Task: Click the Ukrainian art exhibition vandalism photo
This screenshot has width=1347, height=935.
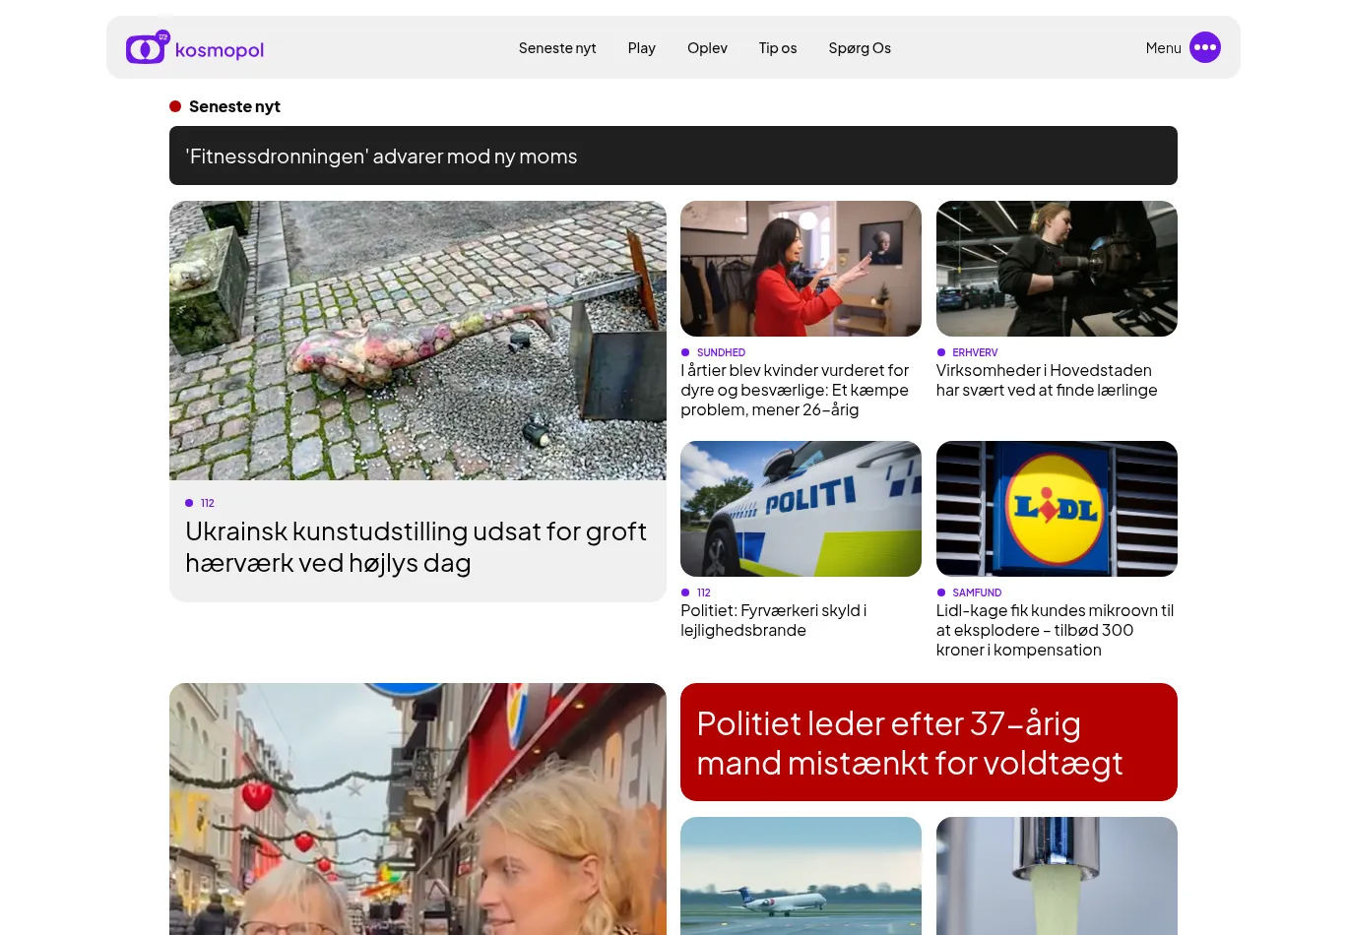Action: pos(417,341)
